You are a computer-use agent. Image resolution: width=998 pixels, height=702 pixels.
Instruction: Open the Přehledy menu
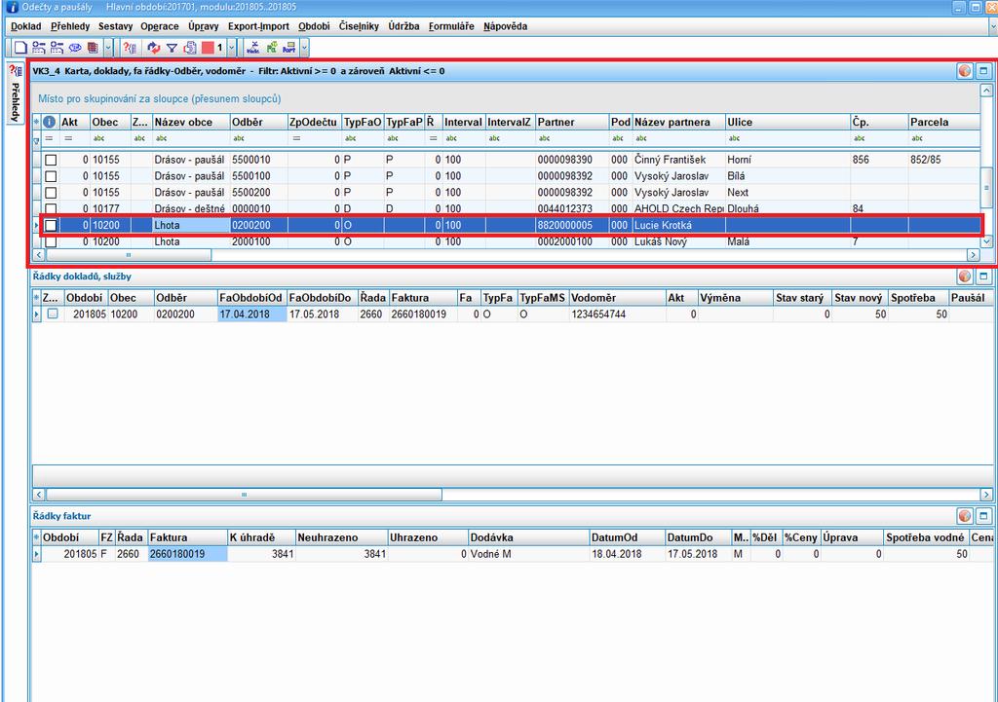(70, 26)
